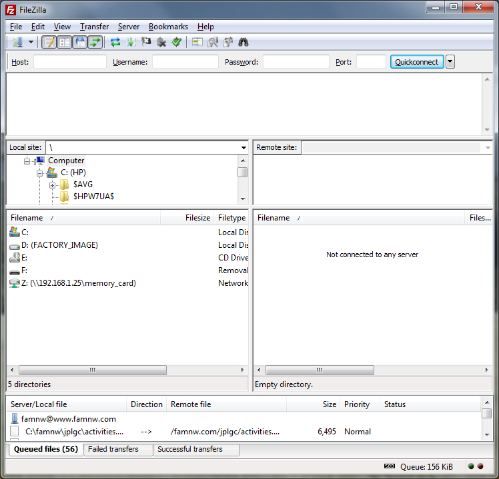Toggle local directory tree view

click(x=64, y=42)
